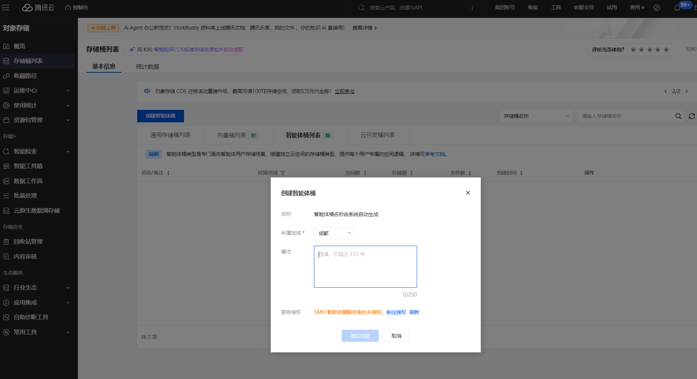Image resolution: width=697 pixels, height=379 pixels.
Task: Select the 通用存储桶列表 tab
Action: click(170, 135)
